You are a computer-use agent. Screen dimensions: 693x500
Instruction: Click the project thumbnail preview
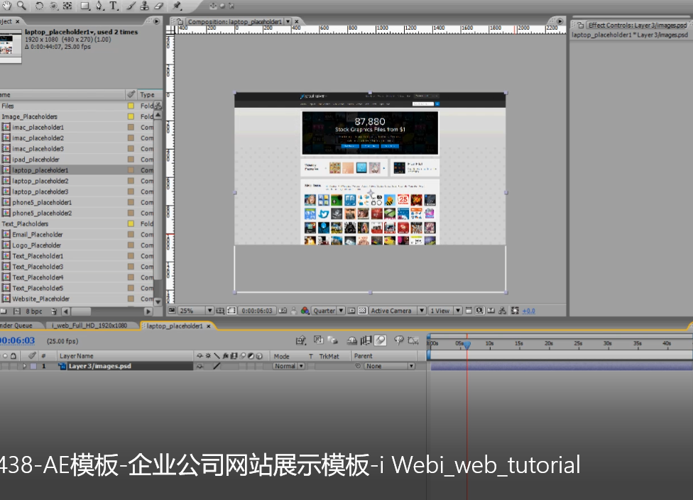pos(11,46)
